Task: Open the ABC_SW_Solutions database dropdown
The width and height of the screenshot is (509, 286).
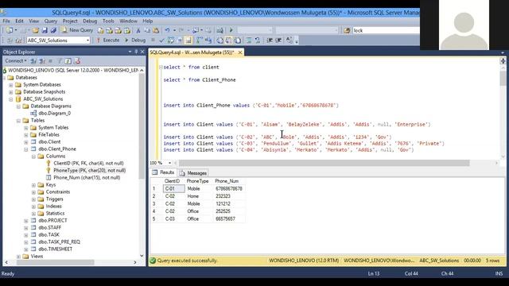Action: coord(87,41)
